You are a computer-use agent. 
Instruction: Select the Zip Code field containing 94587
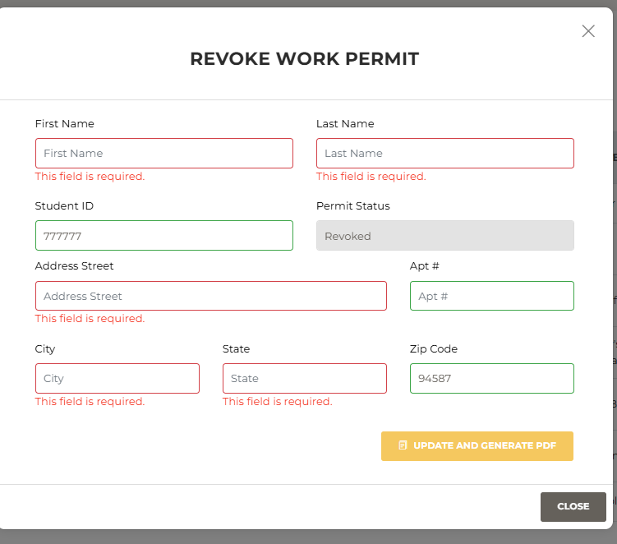492,378
